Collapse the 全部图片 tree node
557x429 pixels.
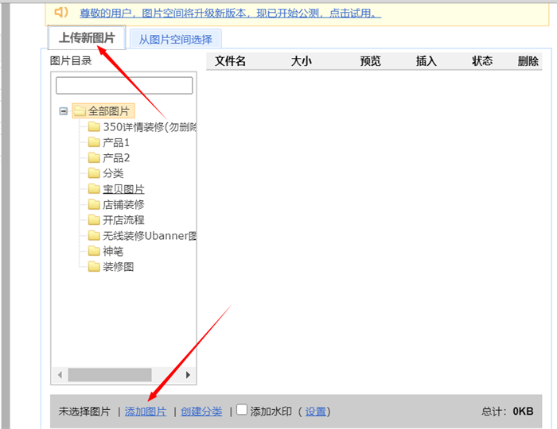click(63, 111)
